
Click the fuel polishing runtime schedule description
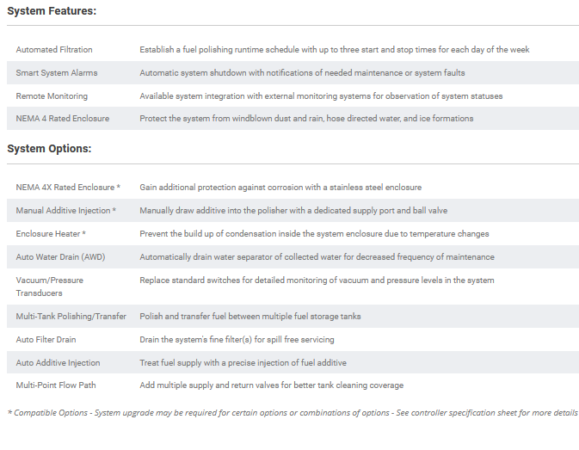[335, 50]
